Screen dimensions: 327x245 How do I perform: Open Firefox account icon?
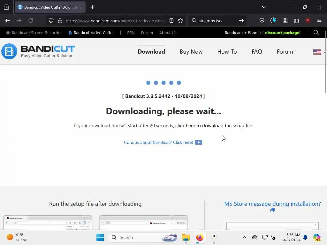pyautogui.click(x=285, y=20)
